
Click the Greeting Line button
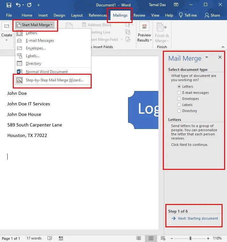click(101, 32)
